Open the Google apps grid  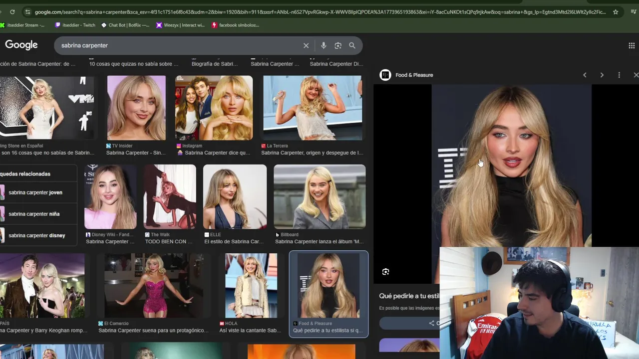(632, 45)
